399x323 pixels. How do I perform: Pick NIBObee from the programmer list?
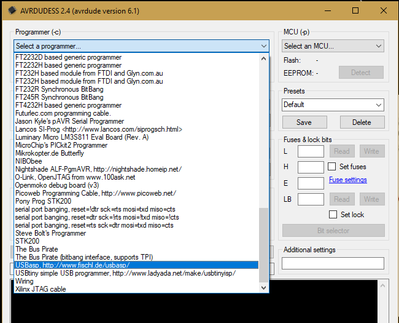coord(136,161)
